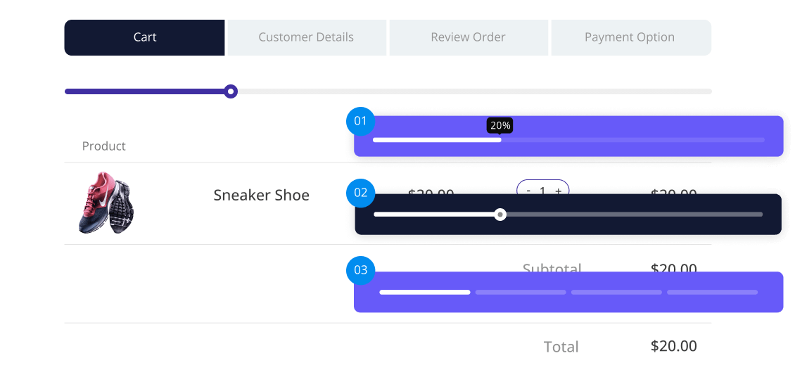Select the first step segment in bar 03
This screenshot has width=795, height=370.
[425, 292]
